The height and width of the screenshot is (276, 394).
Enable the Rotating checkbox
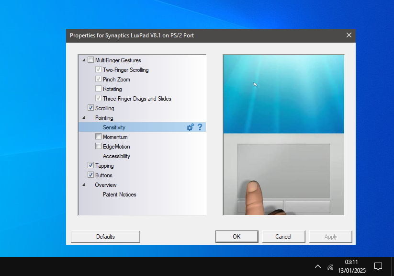tap(98, 89)
